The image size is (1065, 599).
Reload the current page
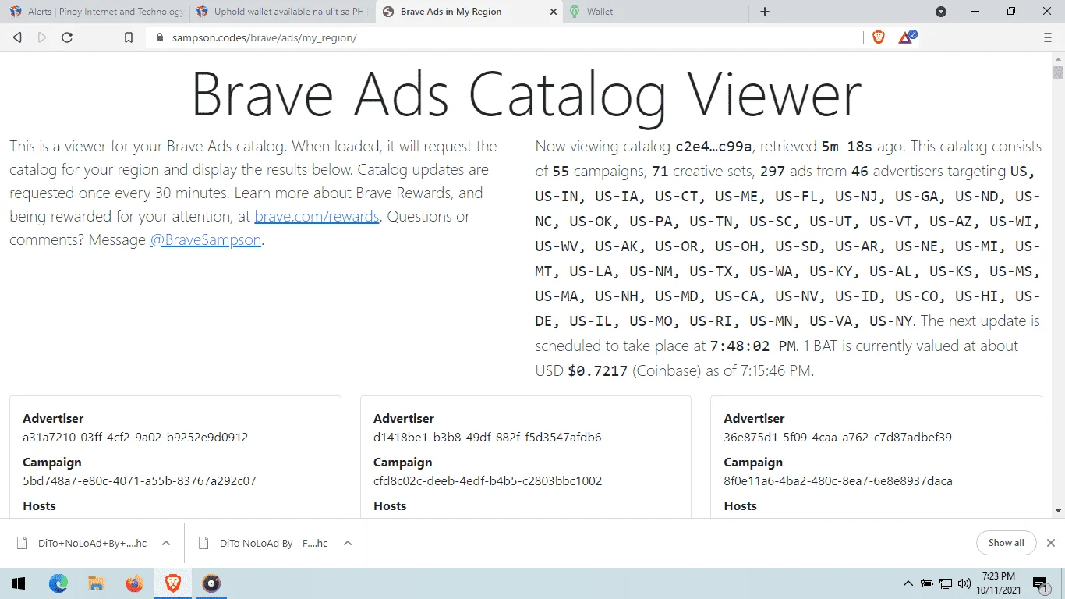[x=67, y=37]
